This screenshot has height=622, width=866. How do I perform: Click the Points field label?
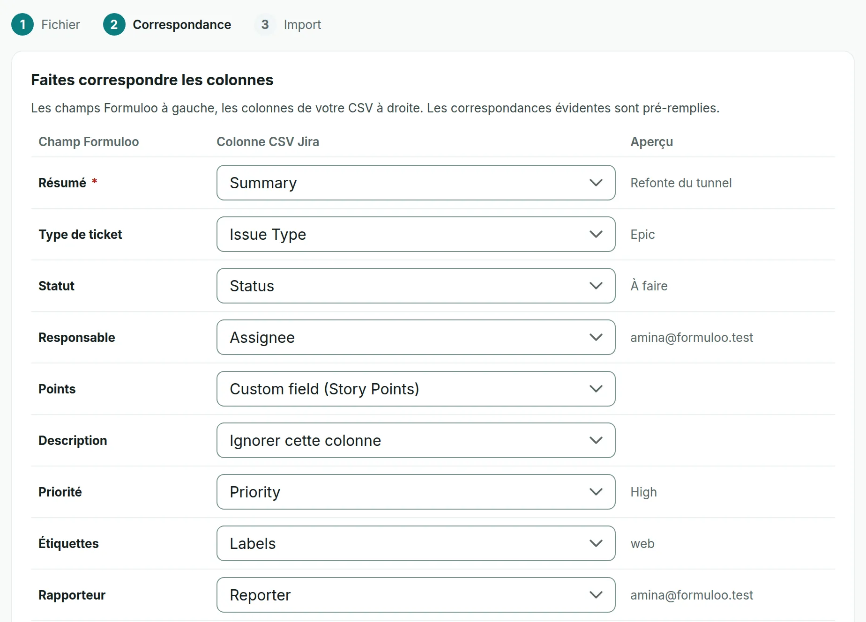coord(57,389)
